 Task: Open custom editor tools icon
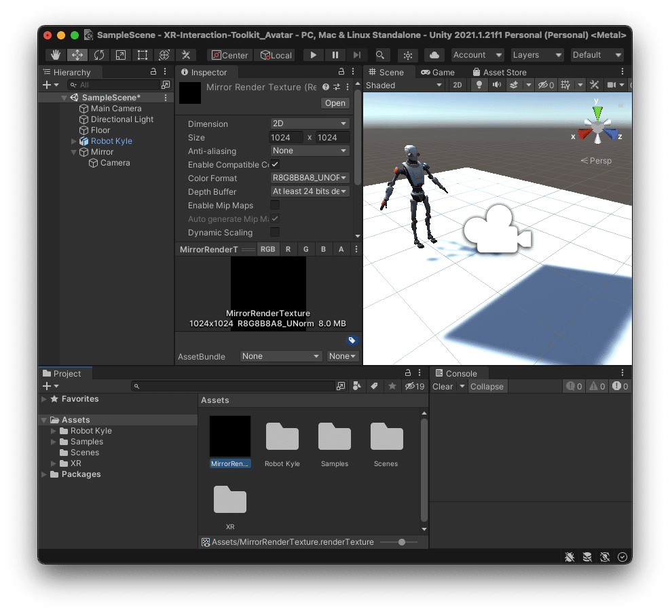click(186, 55)
